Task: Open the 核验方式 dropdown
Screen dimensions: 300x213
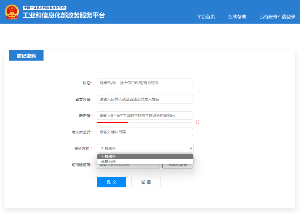Action: 145,148
